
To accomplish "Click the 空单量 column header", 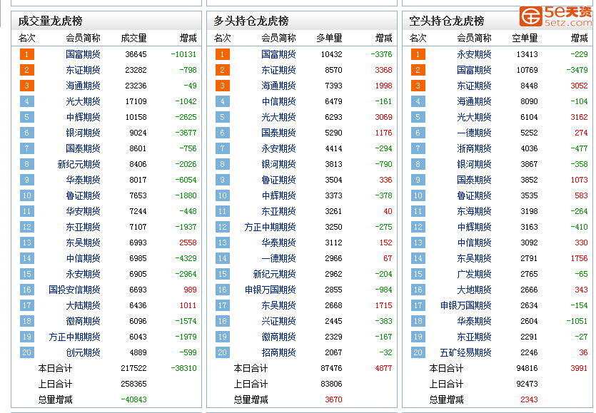I will (x=525, y=38).
